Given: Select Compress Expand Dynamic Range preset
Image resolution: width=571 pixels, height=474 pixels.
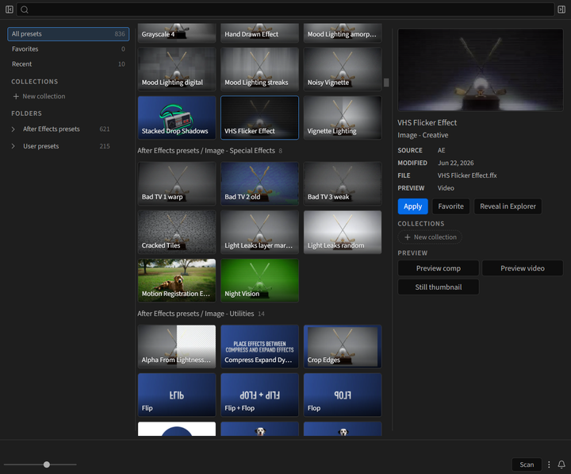Looking at the screenshot, I should tap(259, 346).
